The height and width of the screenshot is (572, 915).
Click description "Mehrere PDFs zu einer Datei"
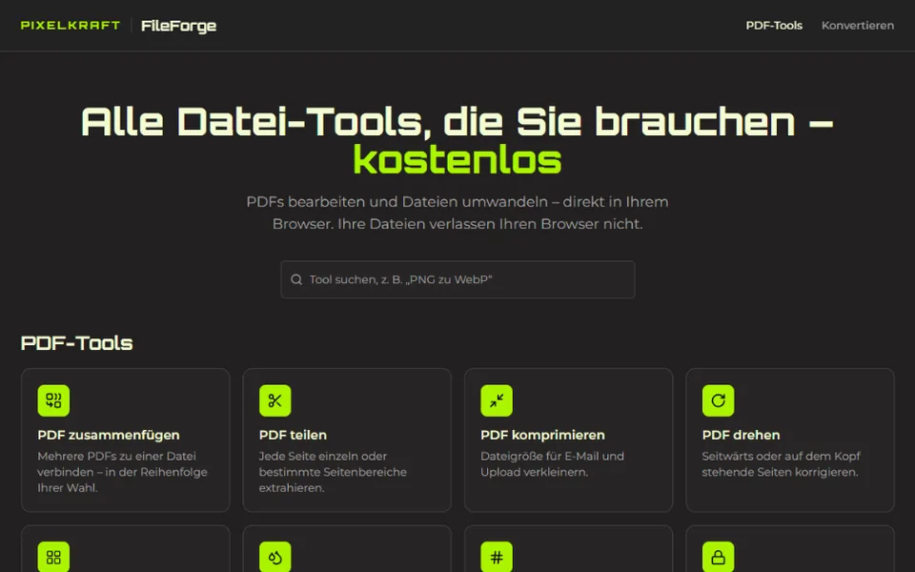pos(116,456)
